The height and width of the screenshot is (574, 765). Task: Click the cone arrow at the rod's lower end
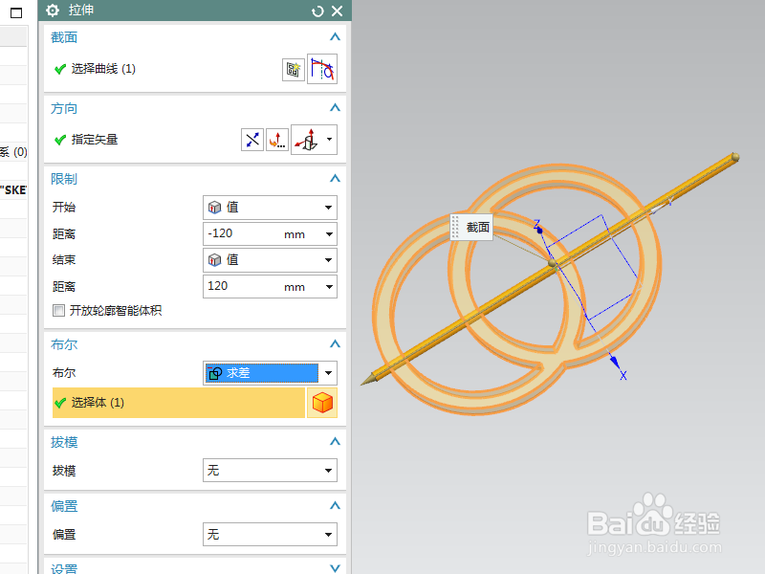point(369,379)
